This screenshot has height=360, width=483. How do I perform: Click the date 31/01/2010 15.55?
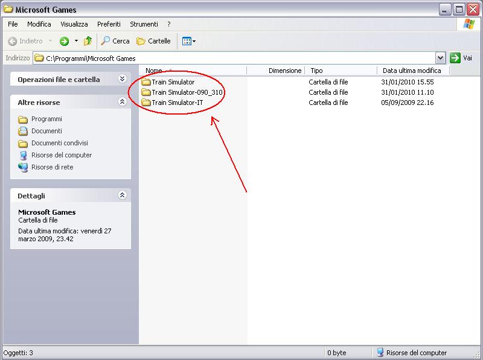tap(407, 82)
